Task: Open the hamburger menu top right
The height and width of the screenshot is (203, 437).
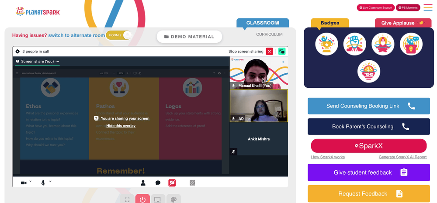Action: (x=428, y=7)
